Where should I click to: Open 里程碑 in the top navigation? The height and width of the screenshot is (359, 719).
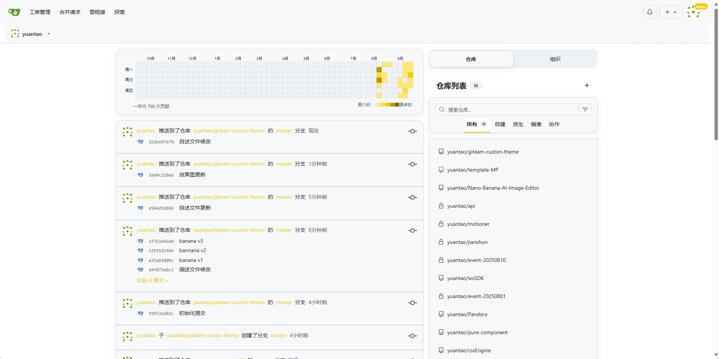(x=97, y=12)
